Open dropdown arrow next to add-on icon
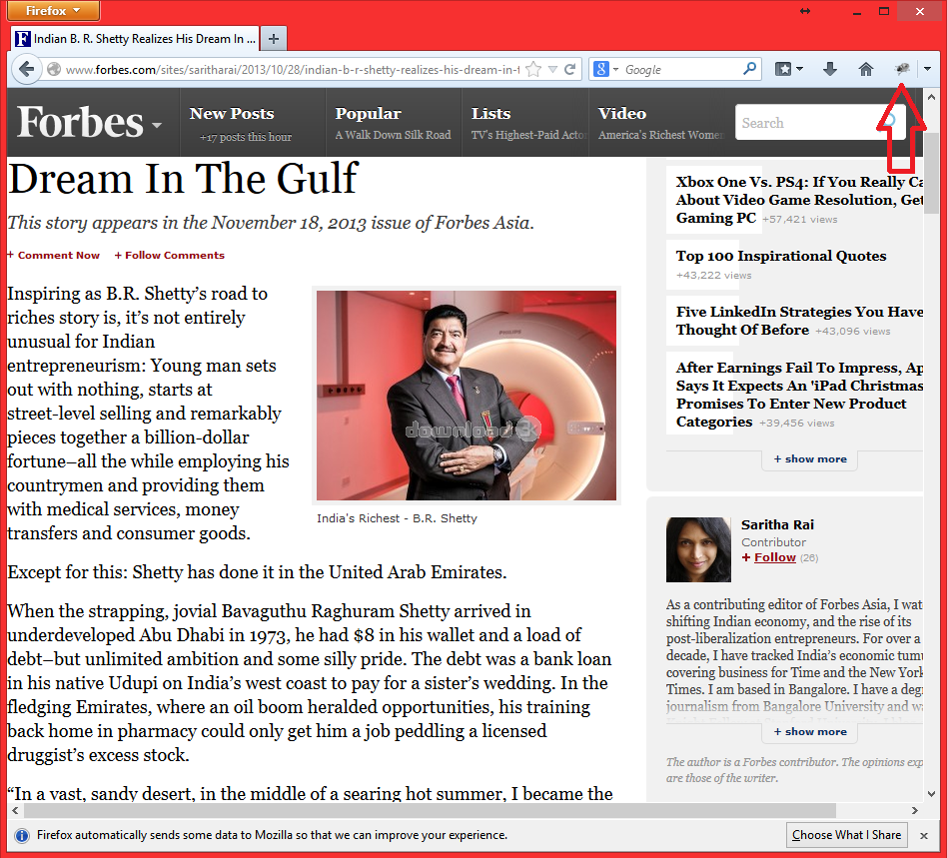 point(927,70)
